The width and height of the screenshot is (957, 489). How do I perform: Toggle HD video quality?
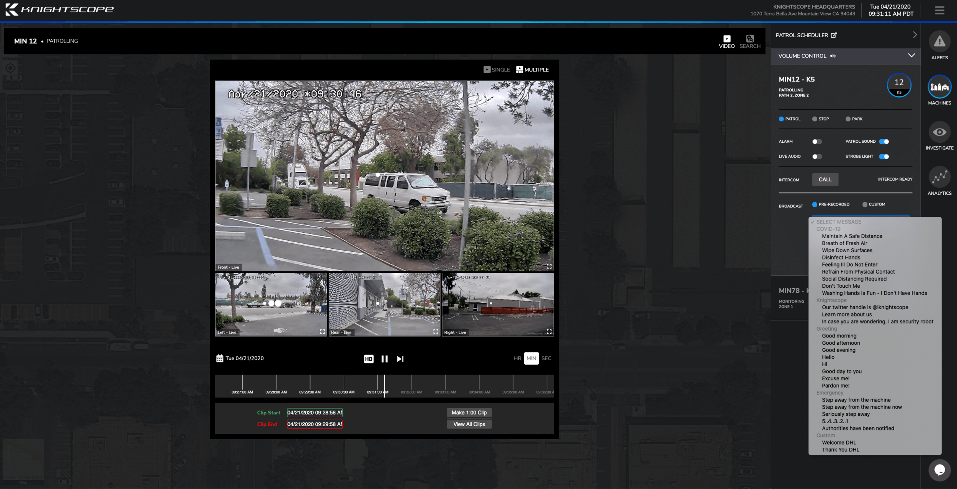(x=369, y=359)
